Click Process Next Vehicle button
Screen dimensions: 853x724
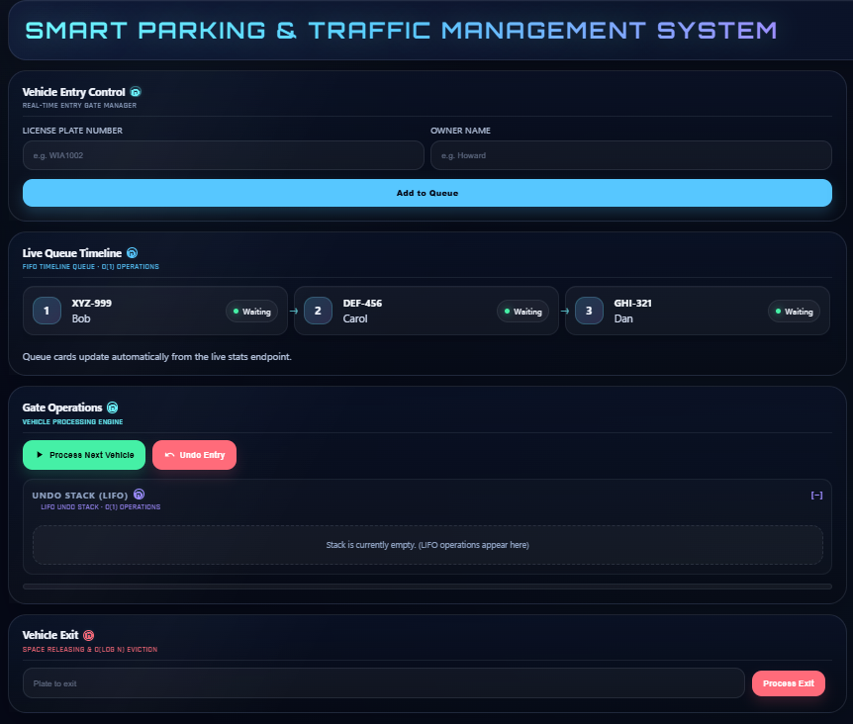(84, 455)
